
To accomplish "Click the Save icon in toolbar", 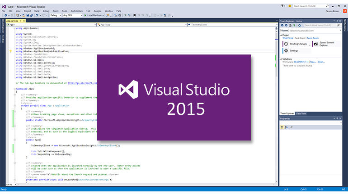I will point(28,15).
